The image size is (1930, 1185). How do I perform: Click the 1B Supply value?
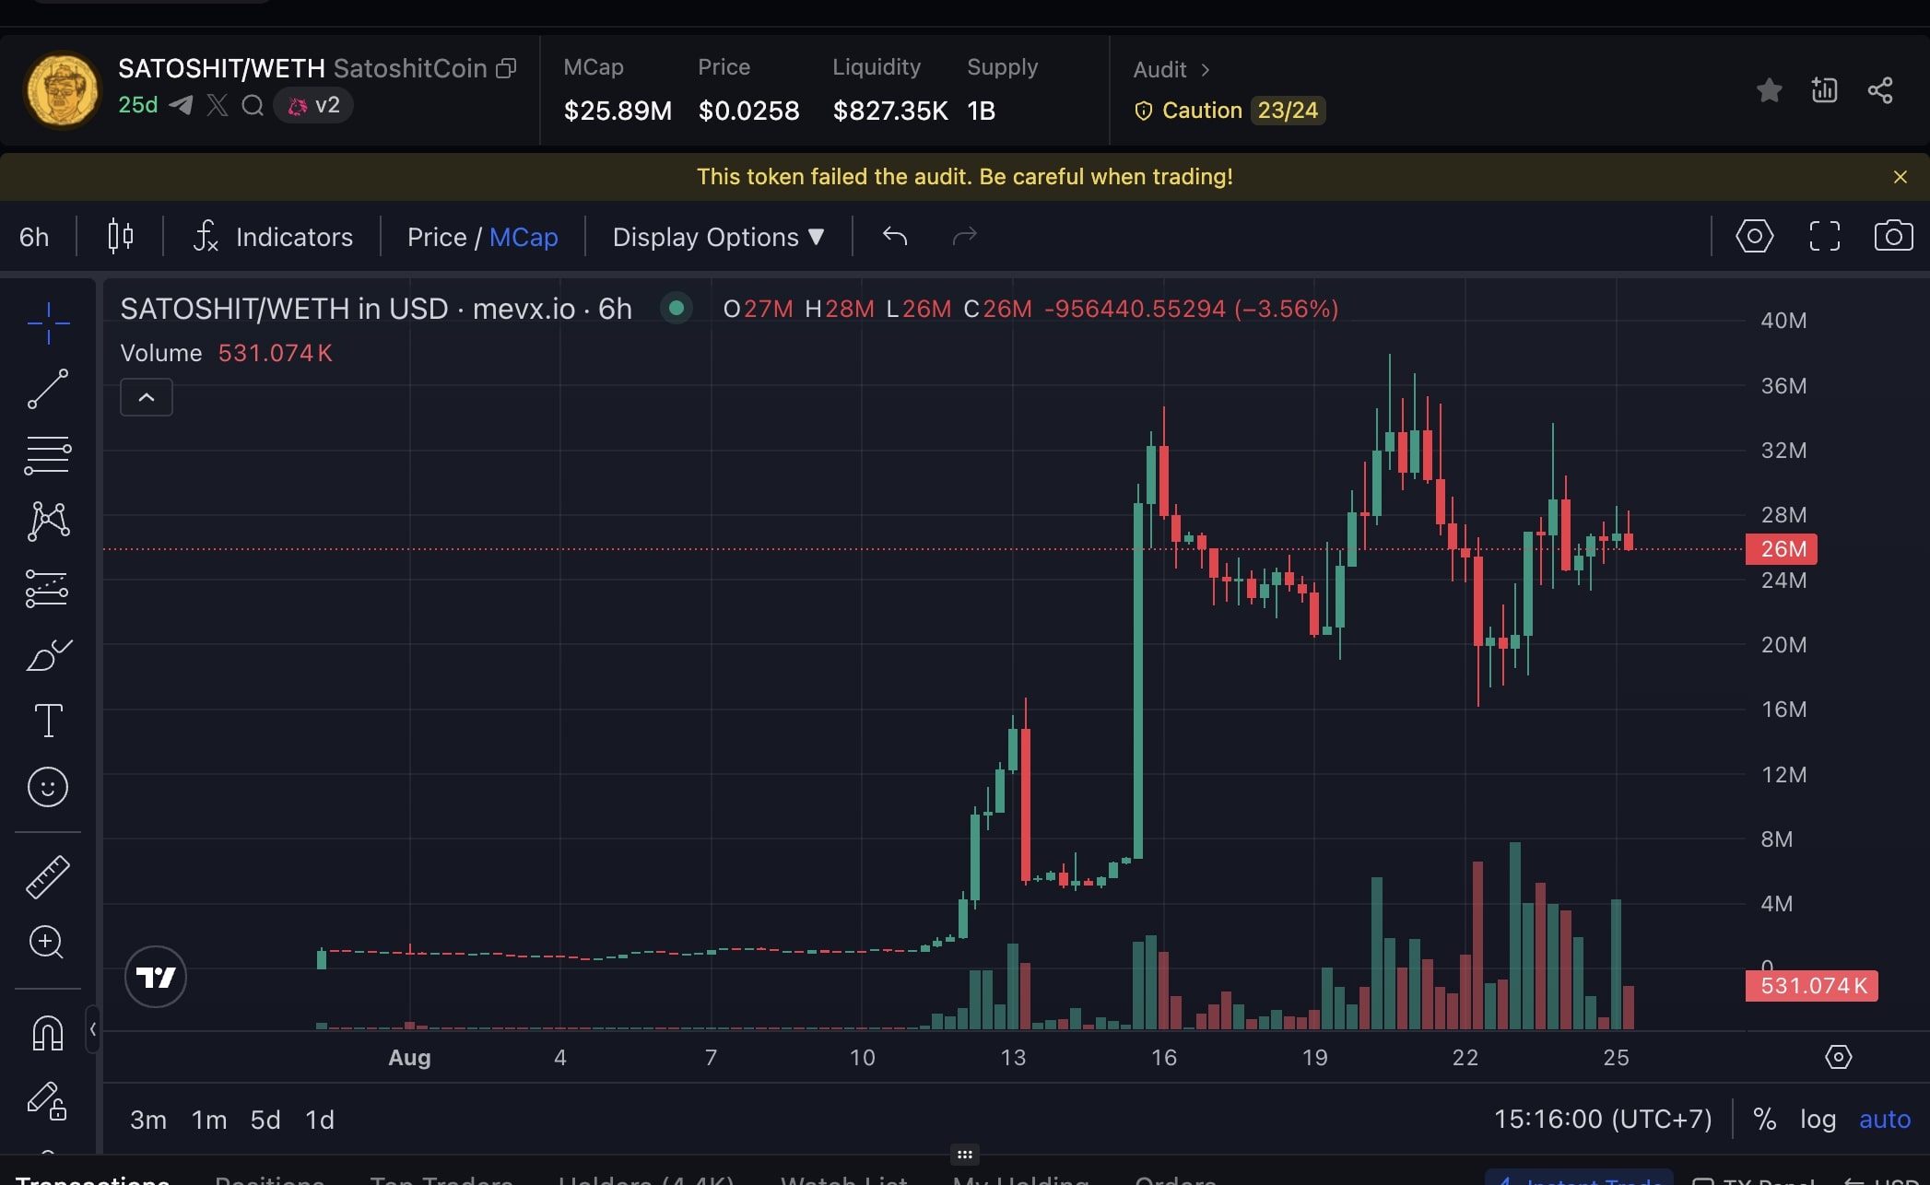point(982,111)
